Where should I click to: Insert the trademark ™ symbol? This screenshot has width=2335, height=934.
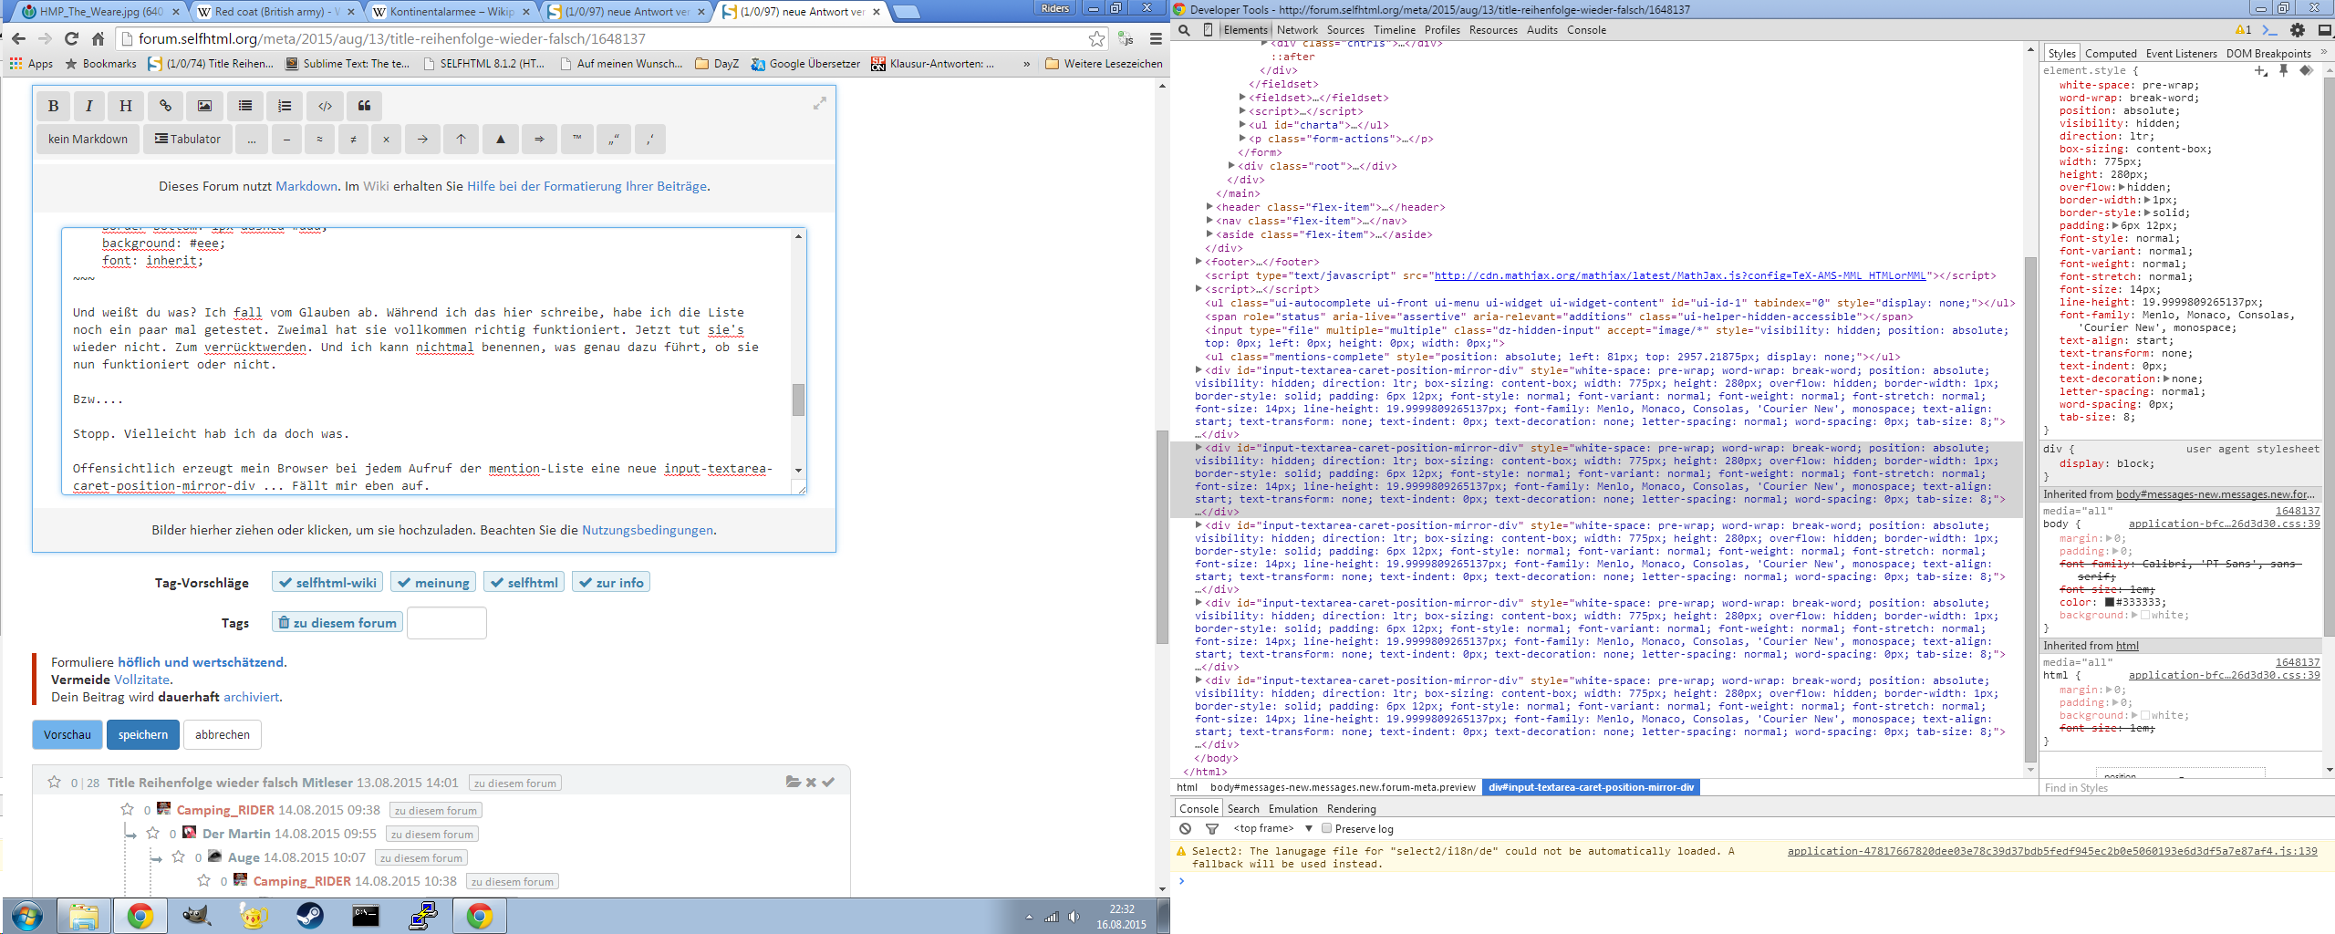click(x=576, y=140)
